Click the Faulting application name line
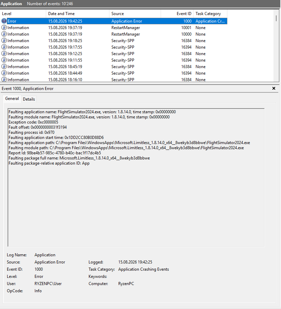Image resolution: width=281 pixels, height=309 pixels. (x=92, y=112)
